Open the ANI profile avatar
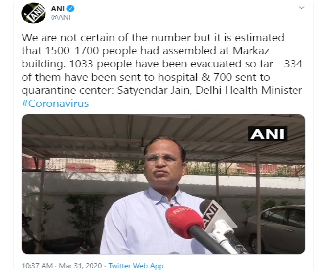The image size is (318, 270). click(x=33, y=13)
